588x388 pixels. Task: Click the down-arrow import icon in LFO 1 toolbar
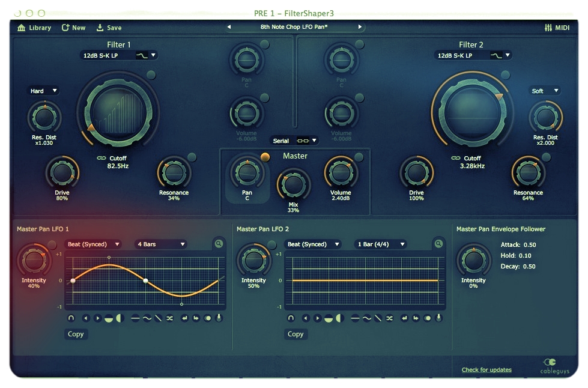(219, 318)
